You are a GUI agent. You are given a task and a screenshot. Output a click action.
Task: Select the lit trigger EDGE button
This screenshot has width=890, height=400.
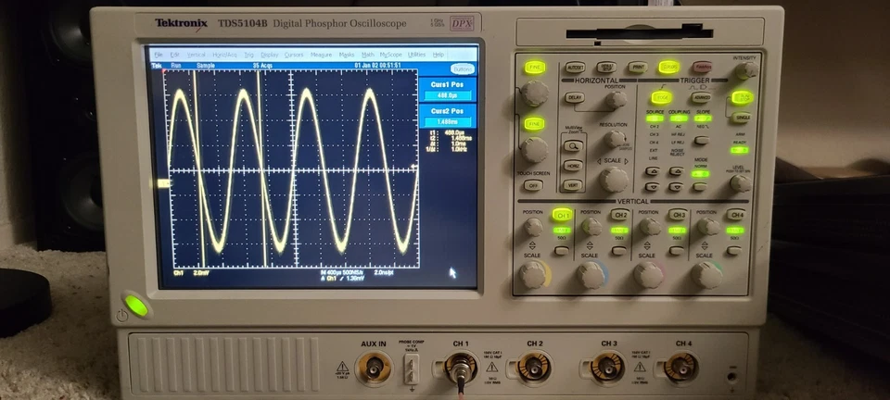[x=661, y=97]
